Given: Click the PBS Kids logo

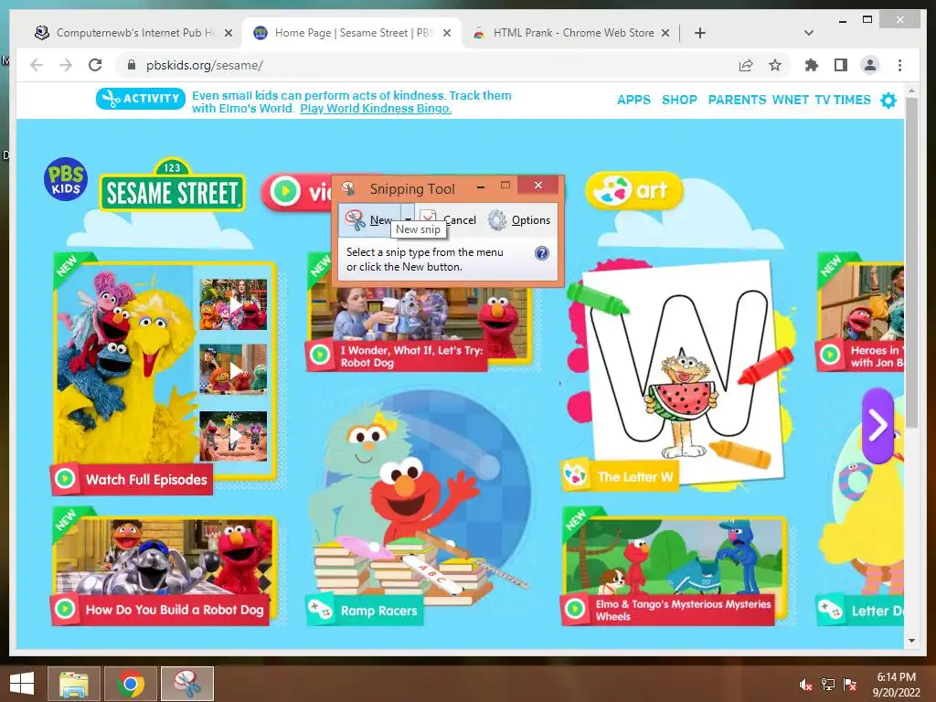Looking at the screenshot, I should click(x=66, y=178).
